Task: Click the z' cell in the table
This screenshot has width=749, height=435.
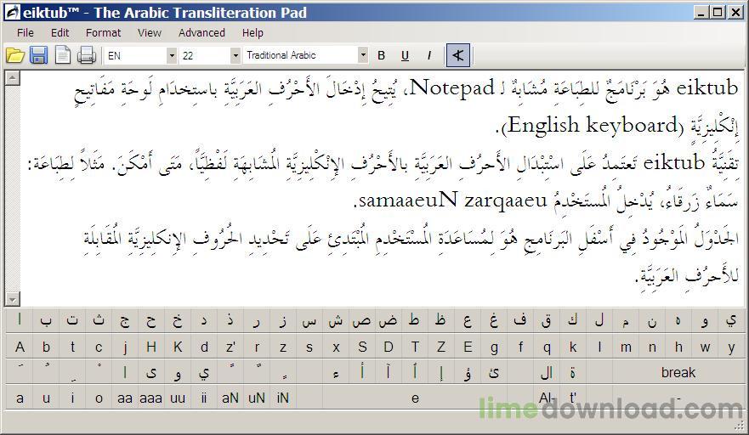Action: [x=230, y=347]
